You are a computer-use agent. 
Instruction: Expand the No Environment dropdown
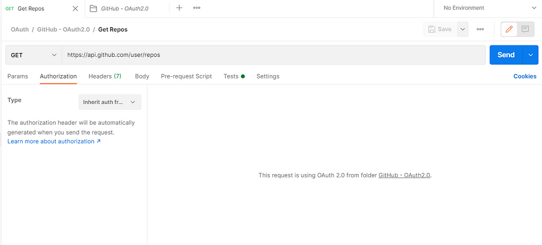pyautogui.click(x=488, y=8)
